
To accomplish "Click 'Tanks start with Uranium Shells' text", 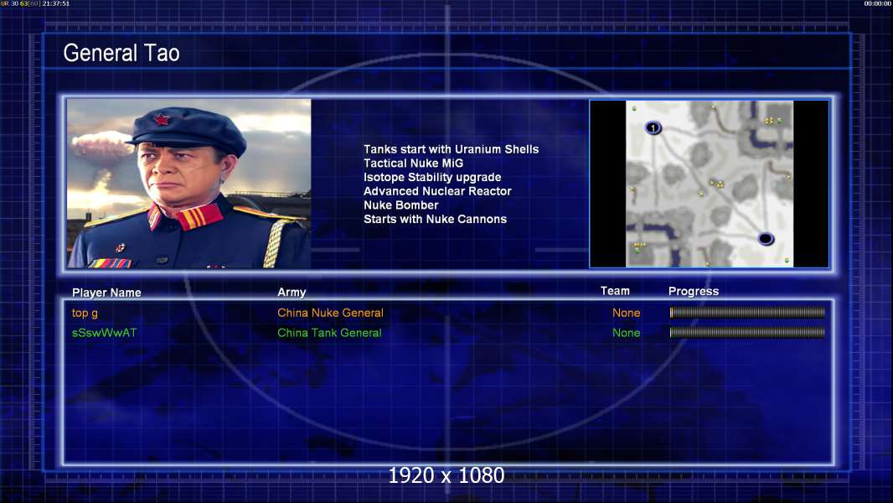I will (451, 149).
